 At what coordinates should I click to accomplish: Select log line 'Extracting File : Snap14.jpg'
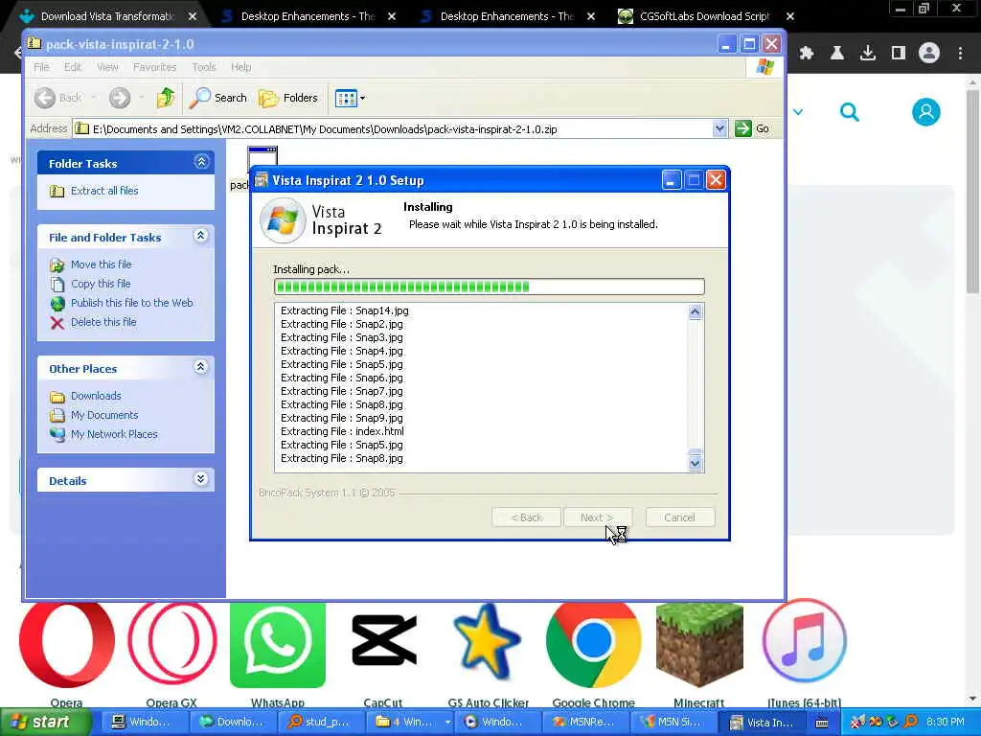[345, 310]
